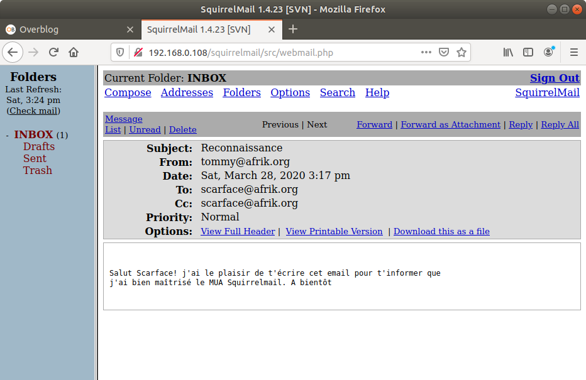Click the Current Folder: INBOX heading
This screenshot has height=380, width=586.
tap(165, 78)
